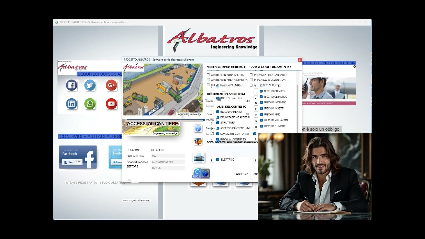Check PARCHEGGIO LAVORATORI

pyautogui.click(x=251, y=80)
